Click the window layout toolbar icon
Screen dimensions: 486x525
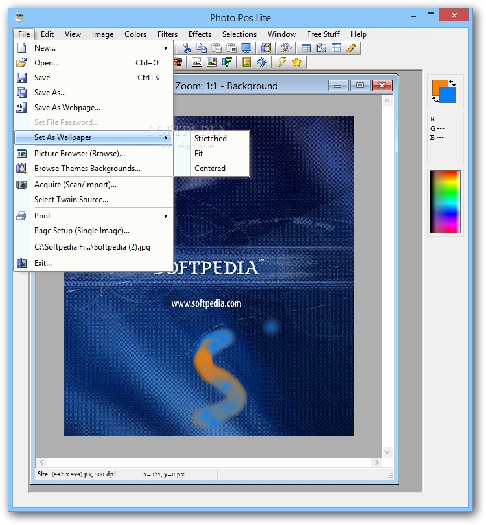click(336, 48)
